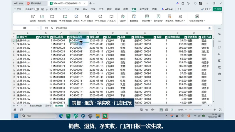Switch to the 数据 ribbon tab

tap(109, 9)
